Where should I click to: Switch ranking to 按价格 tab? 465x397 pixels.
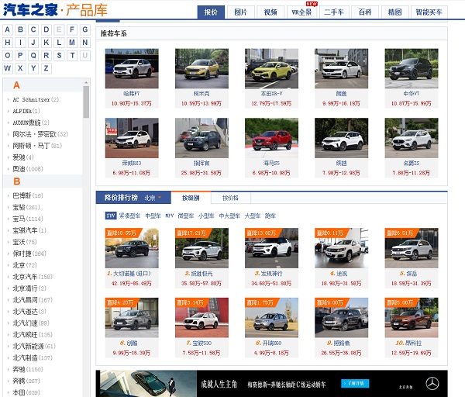[231, 198]
